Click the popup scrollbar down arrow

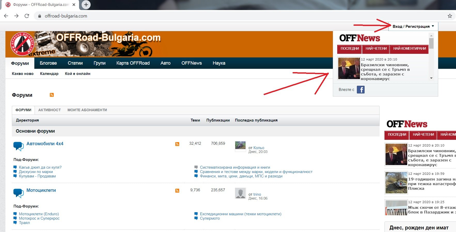(x=431, y=78)
